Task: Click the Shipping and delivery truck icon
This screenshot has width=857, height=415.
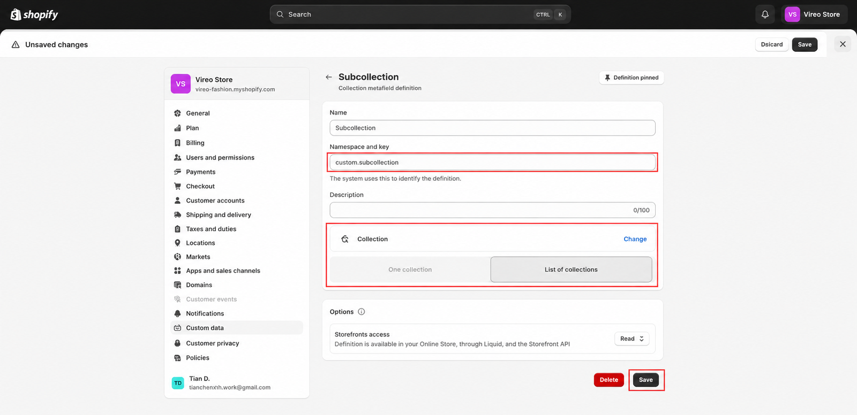Action: point(177,214)
